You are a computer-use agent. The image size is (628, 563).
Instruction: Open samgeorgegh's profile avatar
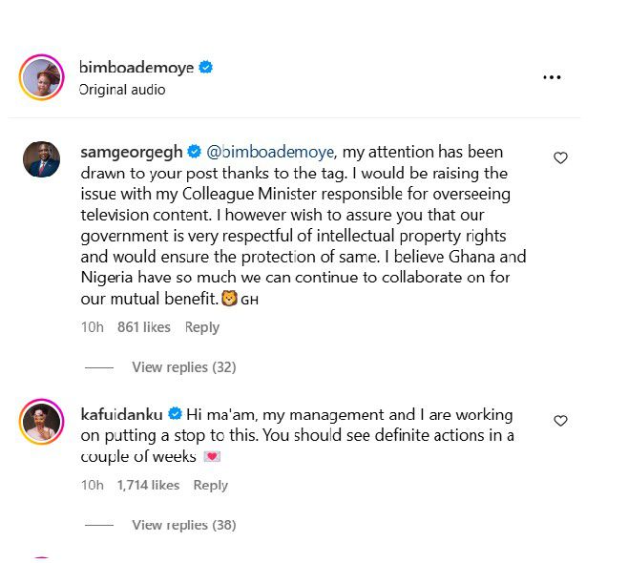click(42, 160)
